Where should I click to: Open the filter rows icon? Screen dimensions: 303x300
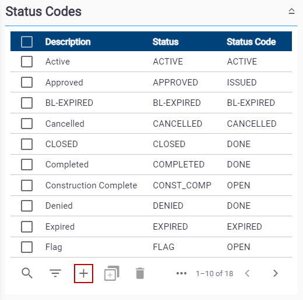tap(55, 273)
